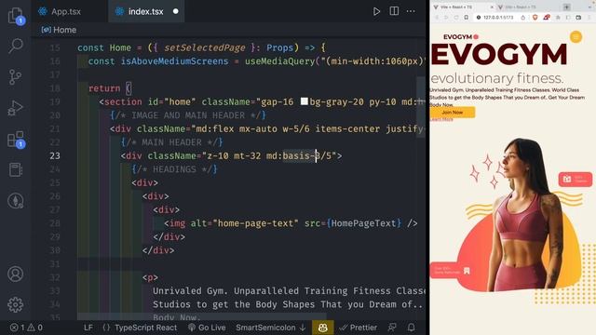Select the Home breadcrumb symbol
The image size is (596, 335).
pos(59,30)
